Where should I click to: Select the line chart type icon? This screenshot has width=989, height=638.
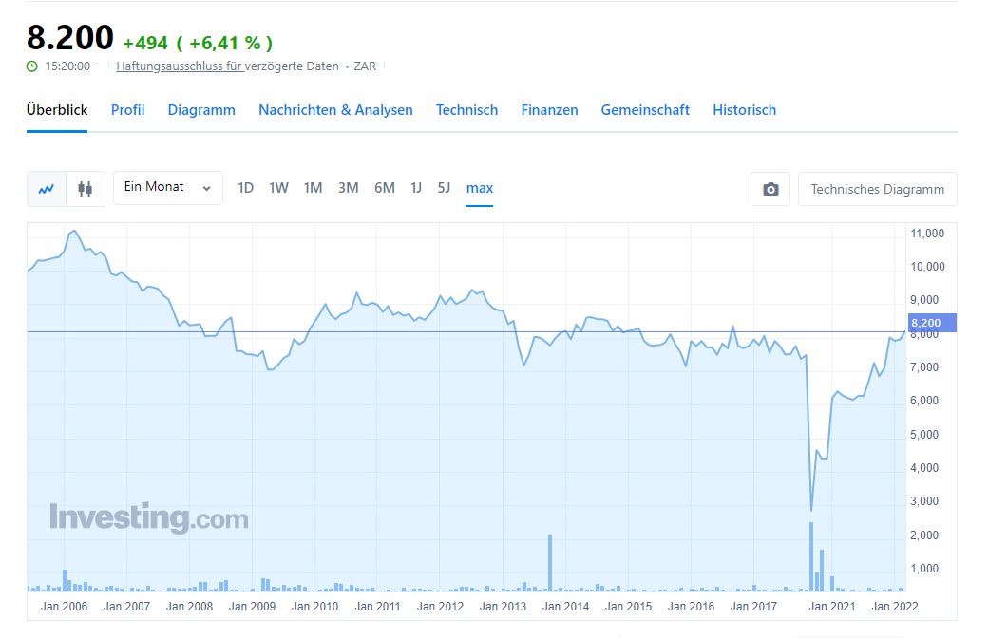pyautogui.click(x=45, y=188)
